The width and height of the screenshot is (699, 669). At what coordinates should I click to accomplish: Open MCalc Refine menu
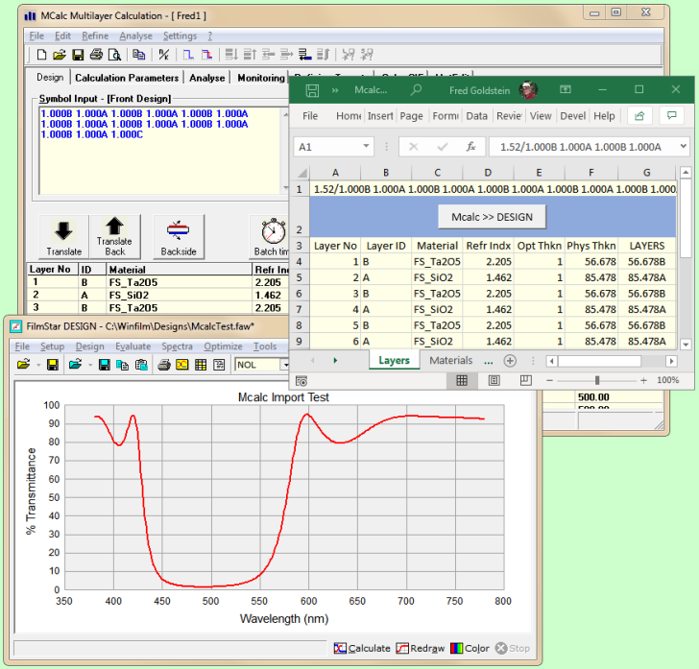(x=95, y=36)
